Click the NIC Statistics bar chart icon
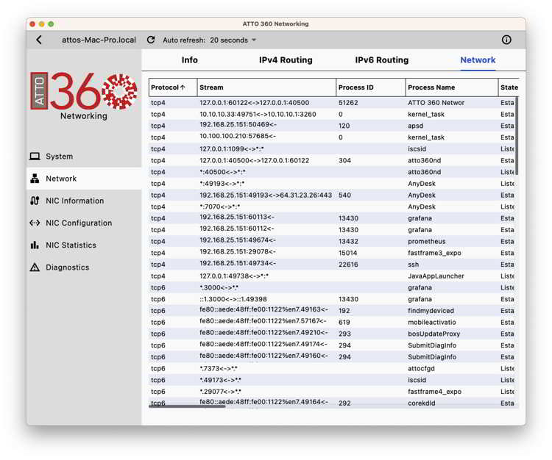 tap(35, 245)
